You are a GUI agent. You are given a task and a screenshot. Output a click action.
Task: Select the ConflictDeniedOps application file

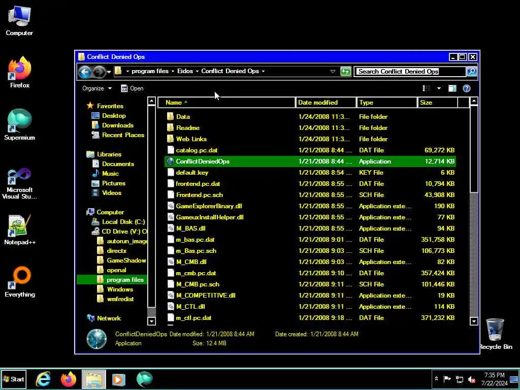310,161
